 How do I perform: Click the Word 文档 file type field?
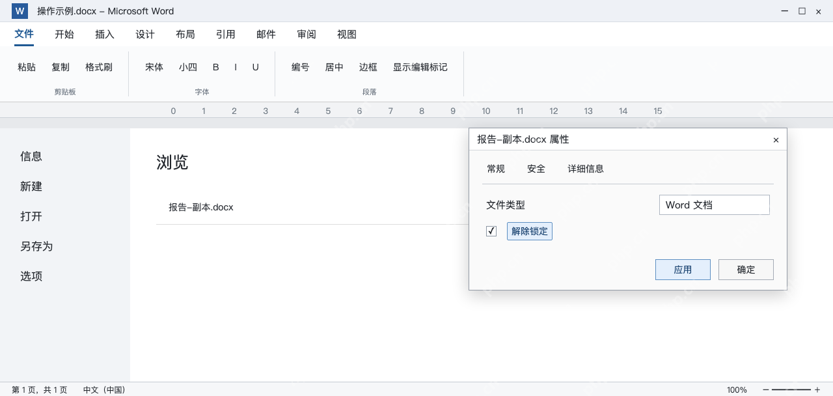(x=715, y=205)
